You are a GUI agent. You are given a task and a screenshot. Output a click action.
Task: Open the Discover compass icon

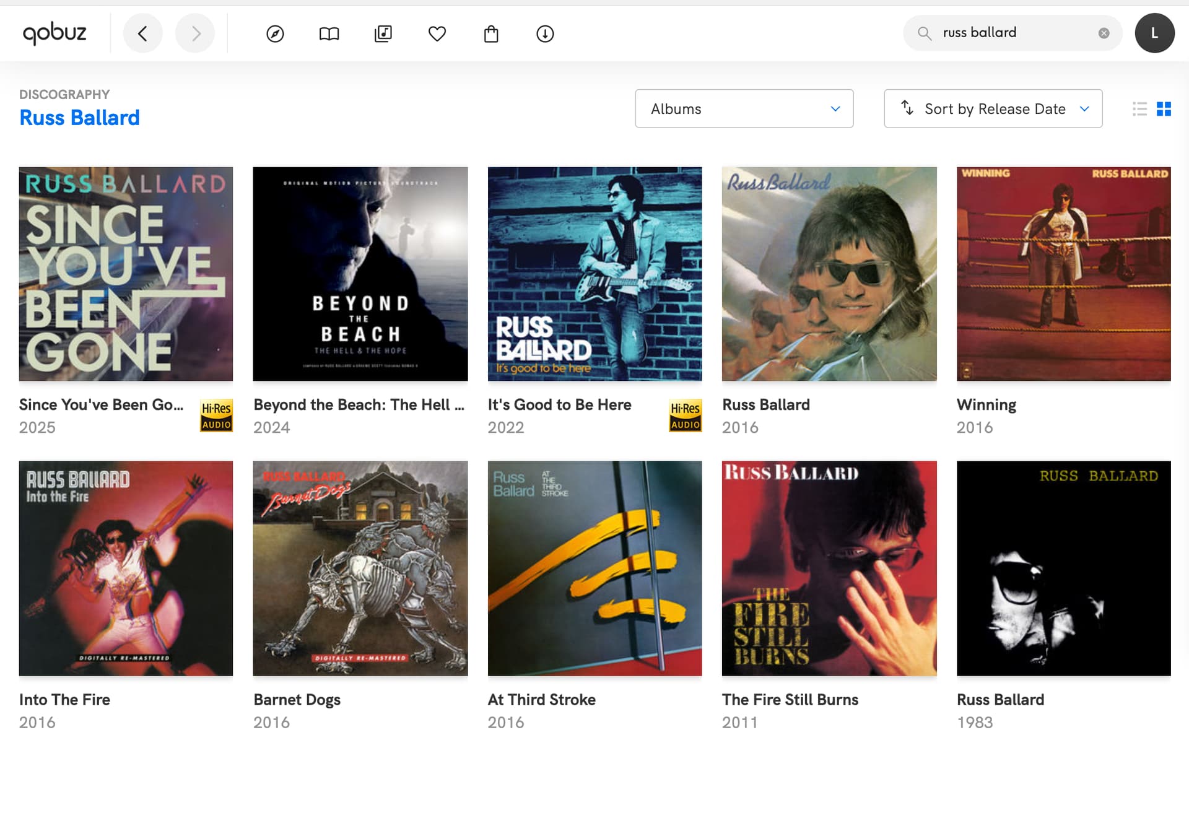pyautogui.click(x=275, y=33)
